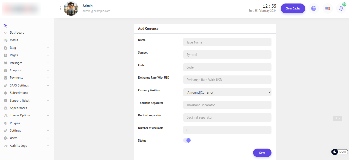This screenshot has width=349, height=160.
Task: Expand the Theme Options plus sign
Action: click(48, 115)
